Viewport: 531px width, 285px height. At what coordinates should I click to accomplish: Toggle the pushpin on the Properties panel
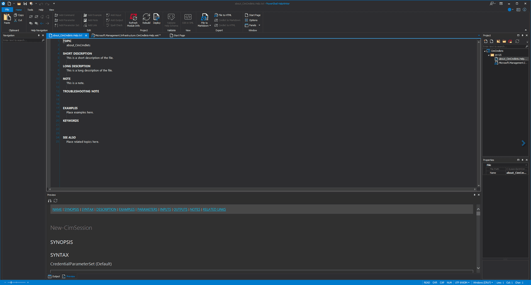coord(522,160)
